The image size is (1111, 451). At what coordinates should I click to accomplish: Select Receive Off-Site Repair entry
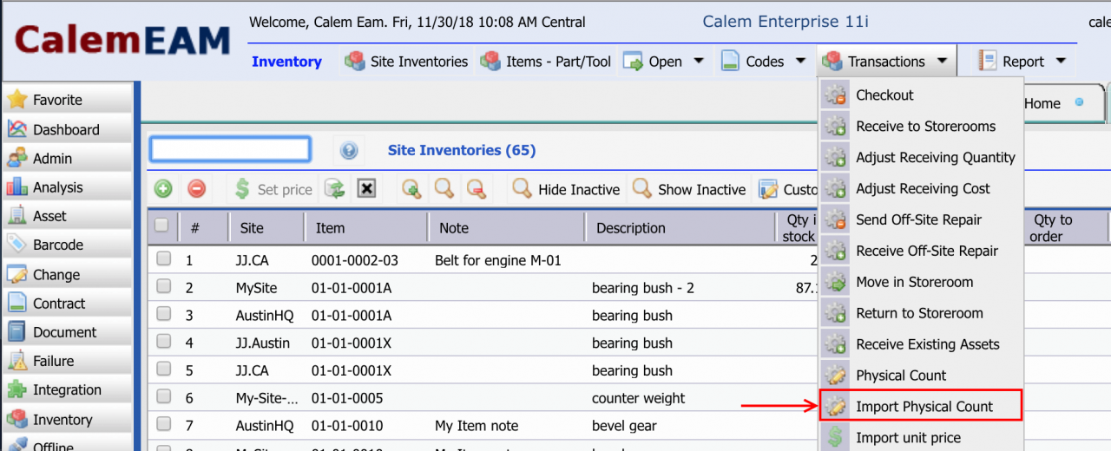click(x=921, y=252)
